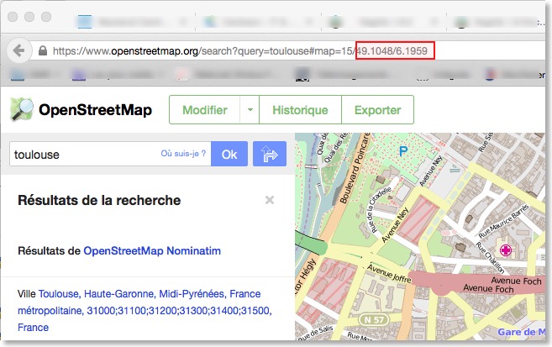Open the Historique tab
552x347 pixels.
click(300, 110)
